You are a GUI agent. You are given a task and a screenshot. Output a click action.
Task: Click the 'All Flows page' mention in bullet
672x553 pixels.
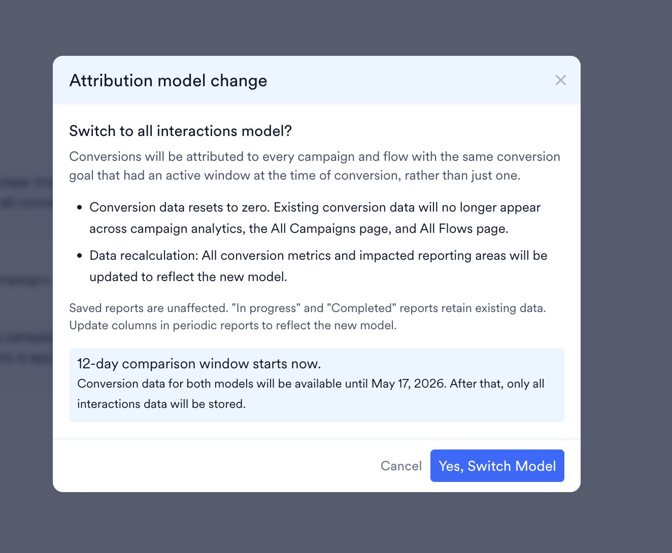coord(462,229)
